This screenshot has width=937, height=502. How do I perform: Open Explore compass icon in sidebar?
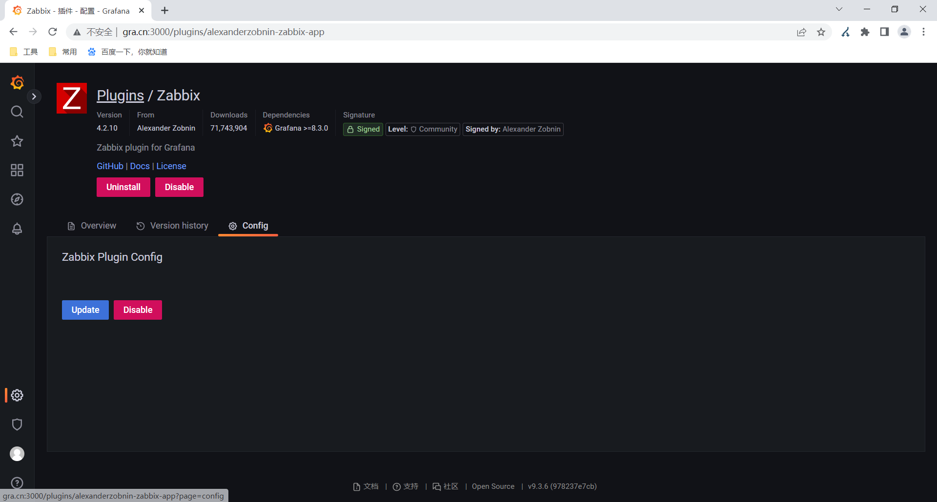coord(17,199)
